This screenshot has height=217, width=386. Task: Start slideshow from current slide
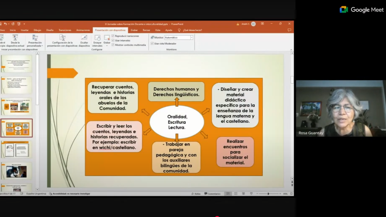15,40
